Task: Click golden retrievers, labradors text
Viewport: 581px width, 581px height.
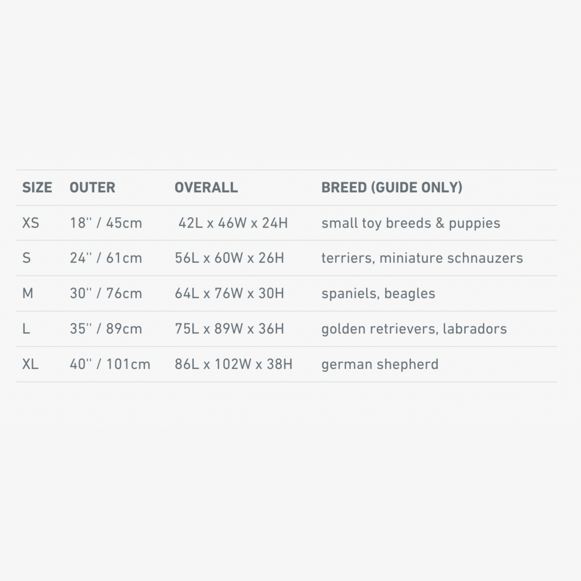Action: point(414,329)
